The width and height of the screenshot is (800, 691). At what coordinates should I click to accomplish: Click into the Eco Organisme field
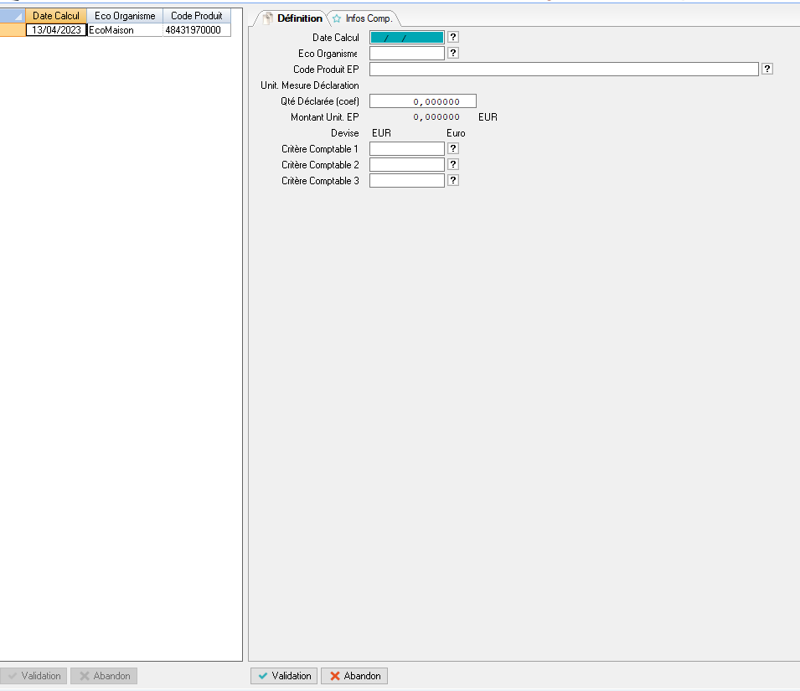pyautogui.click(x=406, y=53)
